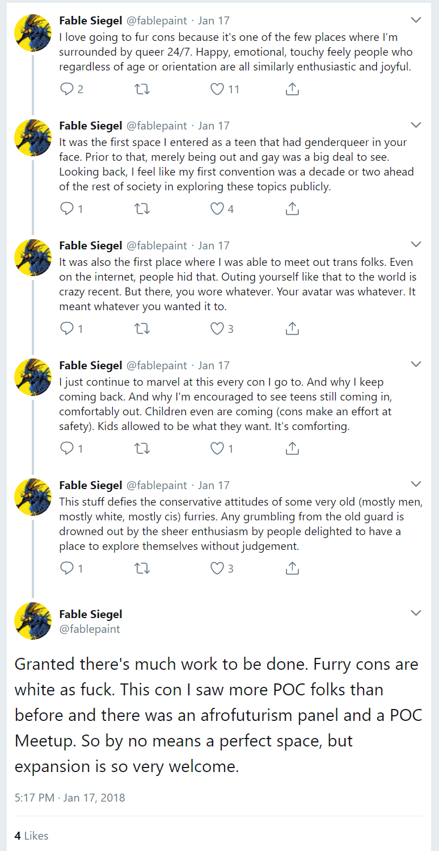Open the 5:17 PM Jan 17, 2018 timestamp
The width and height of the screenshot is (439, 851).
click(70, 798)
